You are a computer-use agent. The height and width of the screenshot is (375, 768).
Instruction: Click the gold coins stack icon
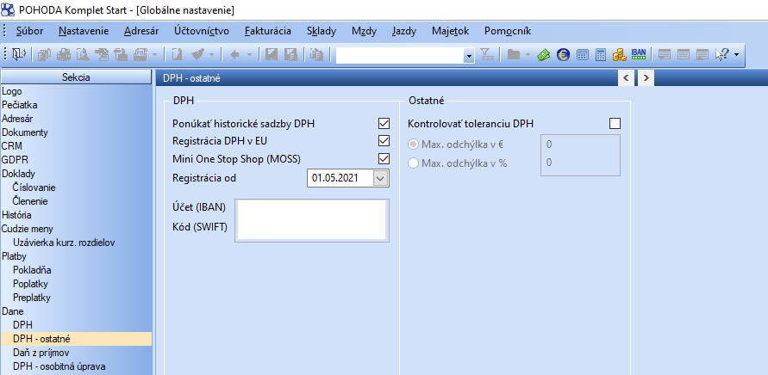620,55
